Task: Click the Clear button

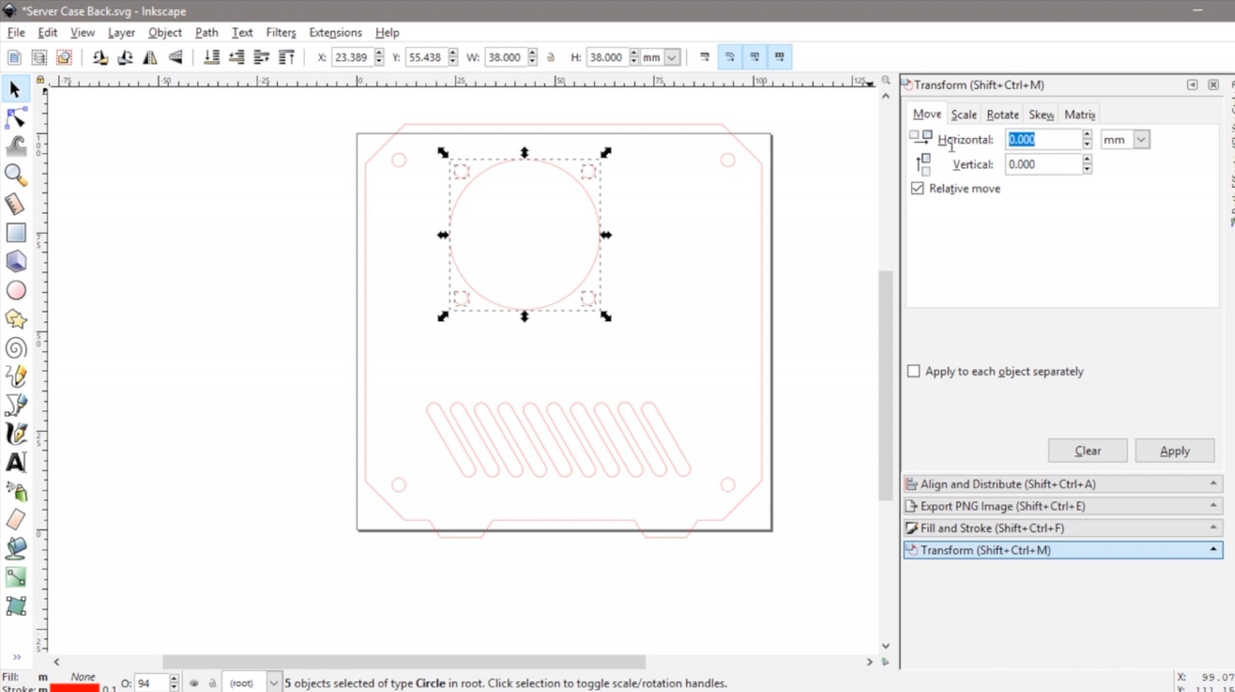Action: tap(1087, 451)
